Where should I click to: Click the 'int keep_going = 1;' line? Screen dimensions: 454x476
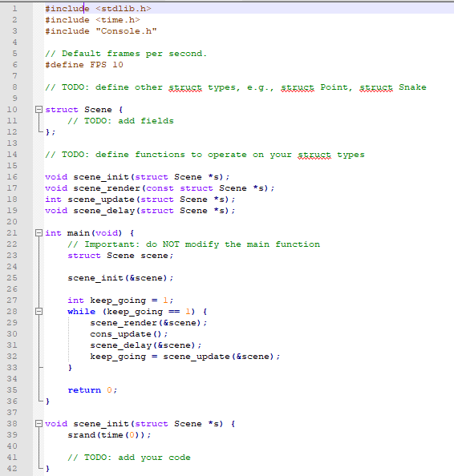pyautogui.click(x=120, y=301)
